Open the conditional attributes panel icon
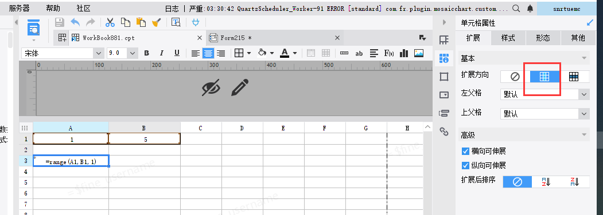603x215 pixels. tap(444, 113)
